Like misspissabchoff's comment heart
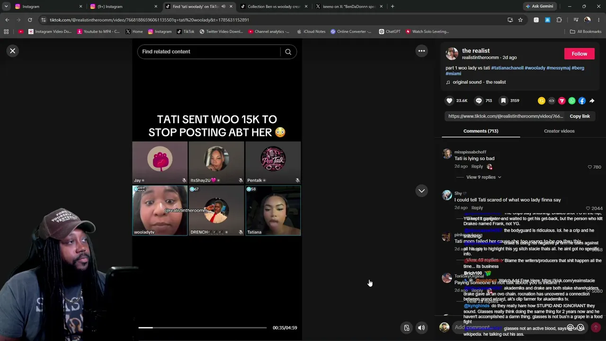The height and width of the screenshot is (341, 606). point(590,167)
